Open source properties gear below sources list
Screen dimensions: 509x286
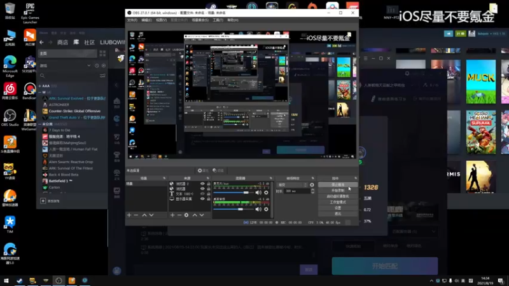coord(186,215)
